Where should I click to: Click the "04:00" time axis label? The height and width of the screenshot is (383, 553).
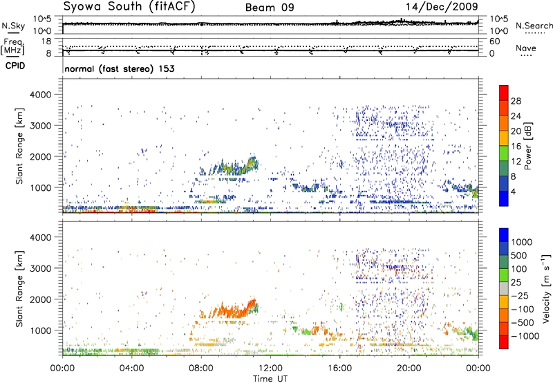(x=131, y=368)
